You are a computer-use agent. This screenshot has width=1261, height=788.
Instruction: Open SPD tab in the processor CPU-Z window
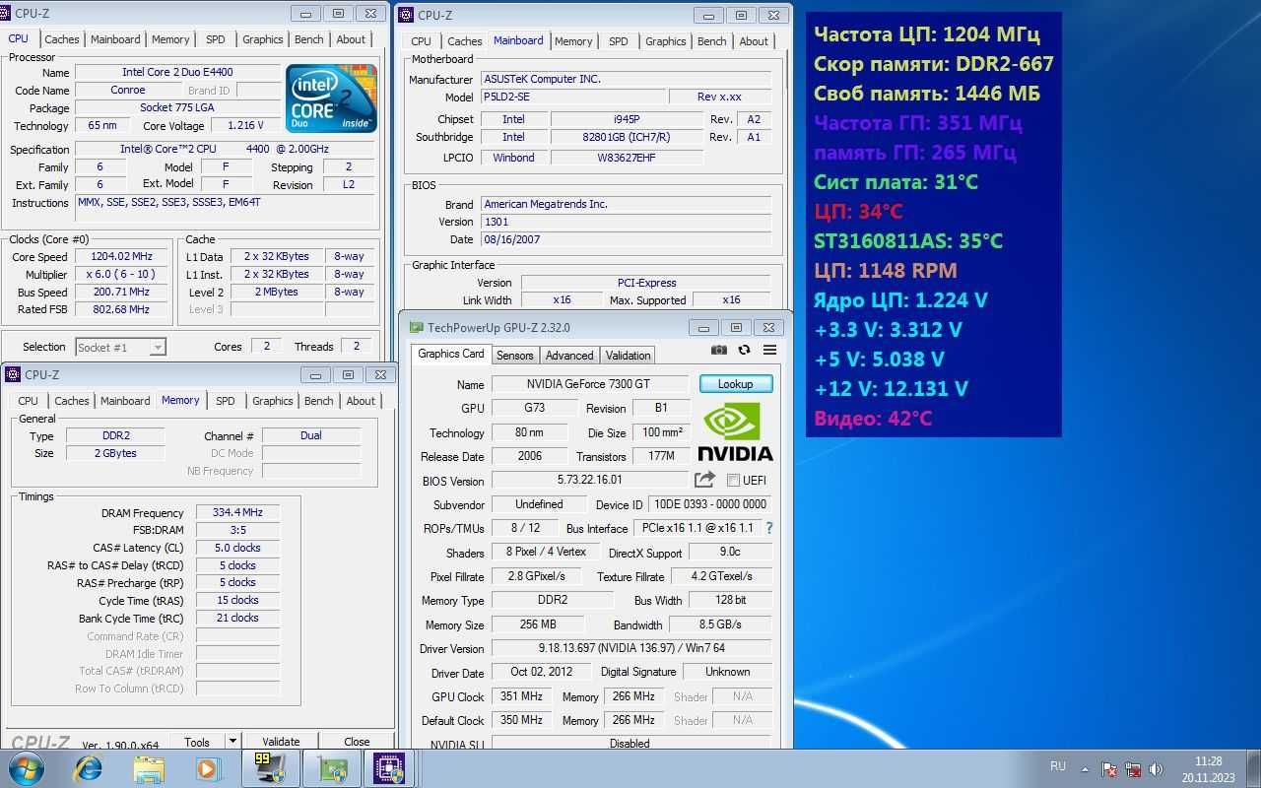coord(215,39)
